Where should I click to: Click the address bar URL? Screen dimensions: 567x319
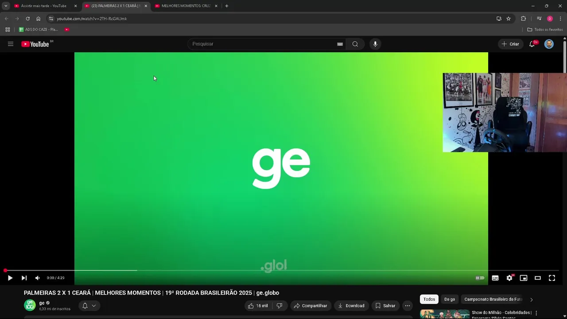click(92, 19)
